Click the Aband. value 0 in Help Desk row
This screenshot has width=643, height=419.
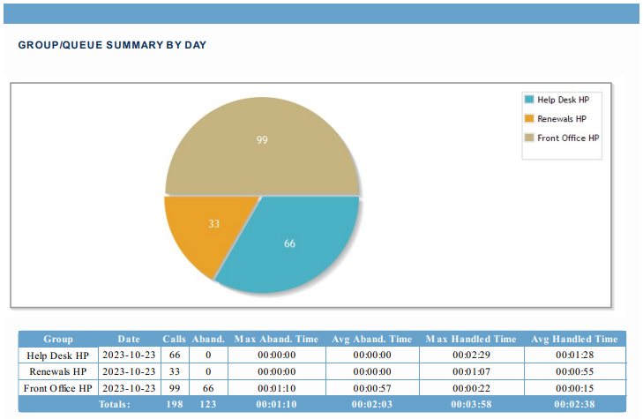(x=208, y=355)
